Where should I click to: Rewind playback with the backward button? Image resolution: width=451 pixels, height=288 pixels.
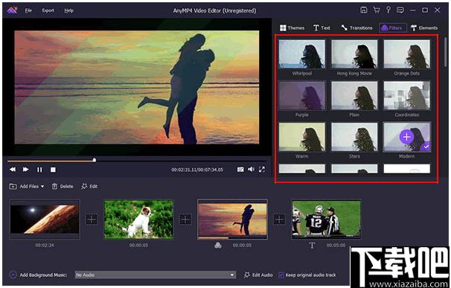[x=13, y=170]
